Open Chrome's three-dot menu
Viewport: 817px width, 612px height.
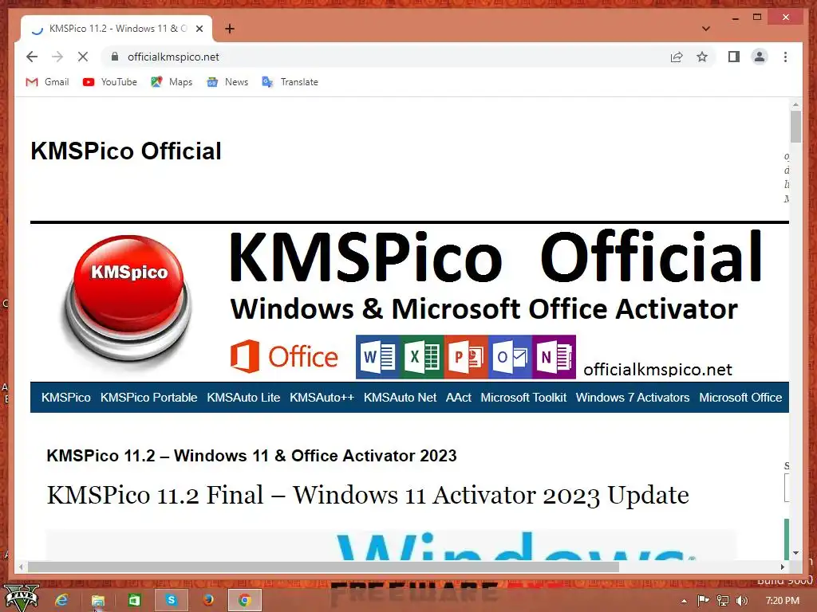point(785,57)
